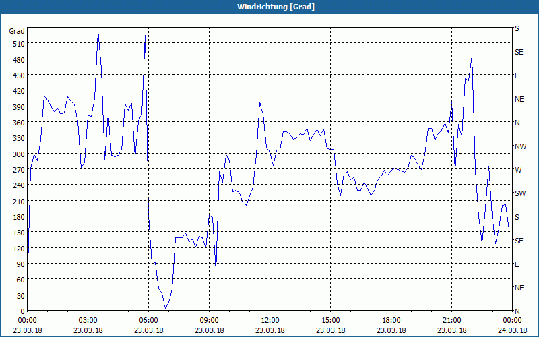
Task: Click the y-axis value "60"
Action: (x=21, y=280)
